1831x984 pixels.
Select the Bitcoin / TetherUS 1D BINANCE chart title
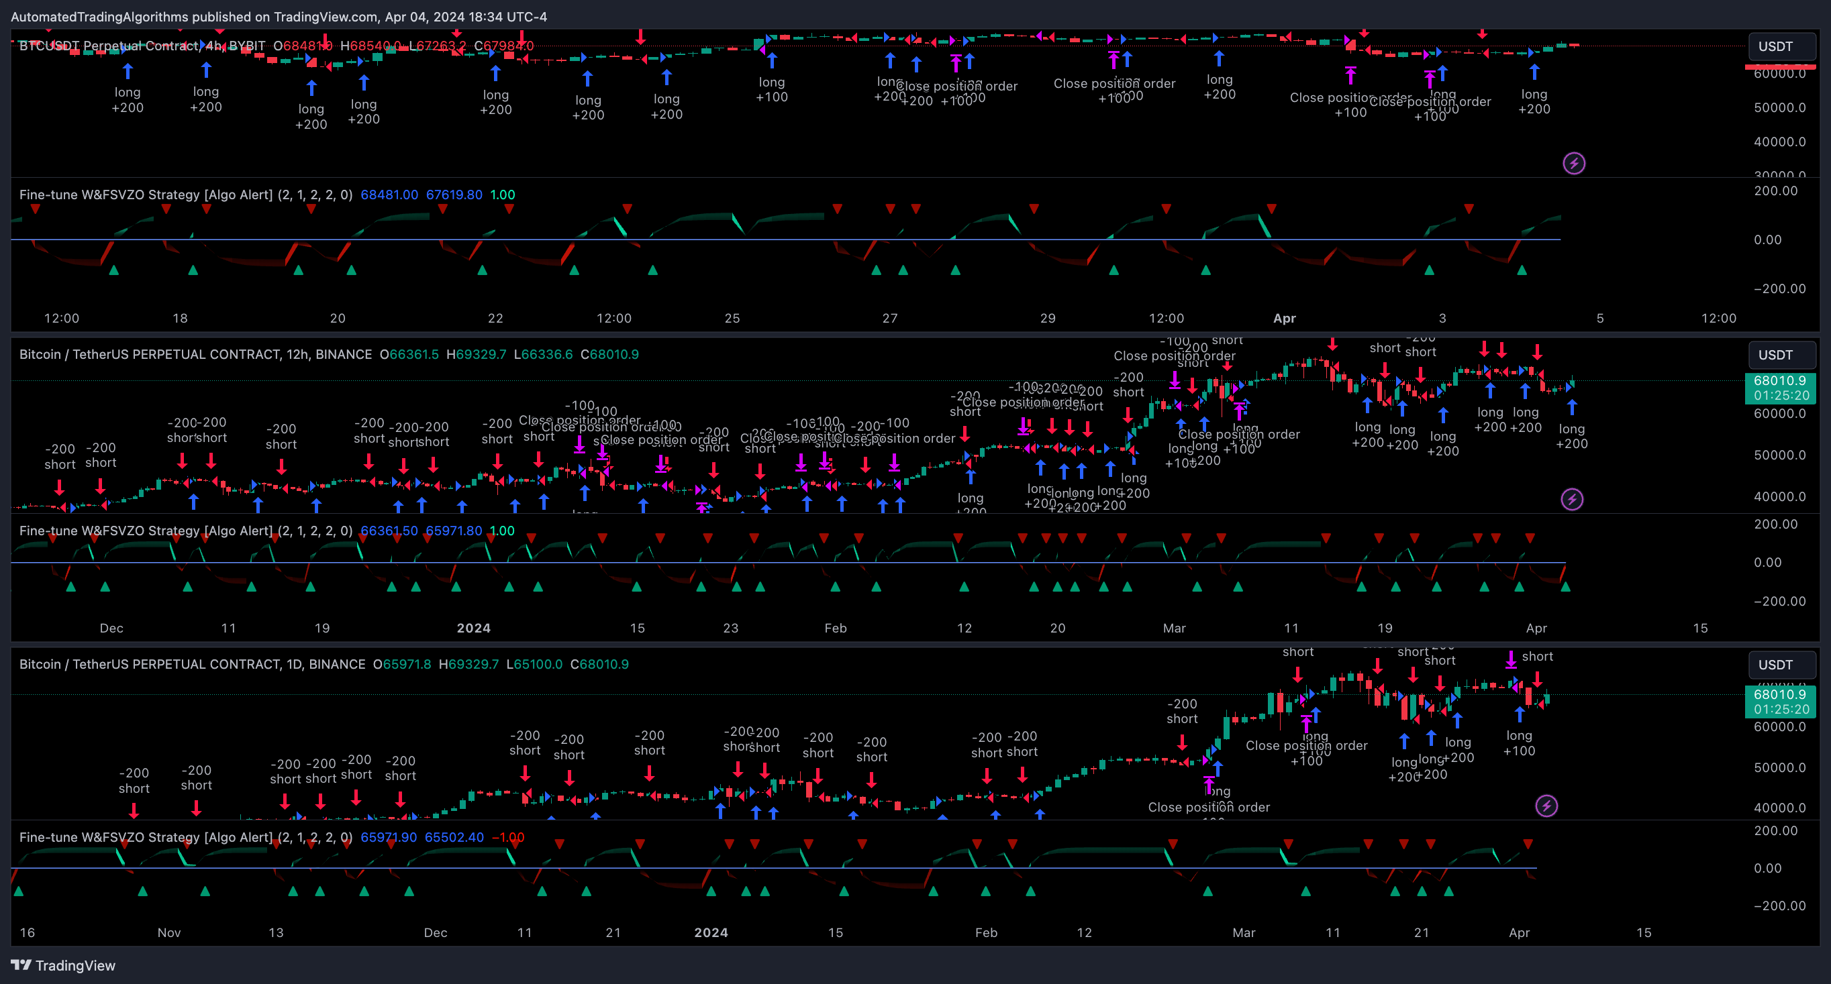[192, 664]
